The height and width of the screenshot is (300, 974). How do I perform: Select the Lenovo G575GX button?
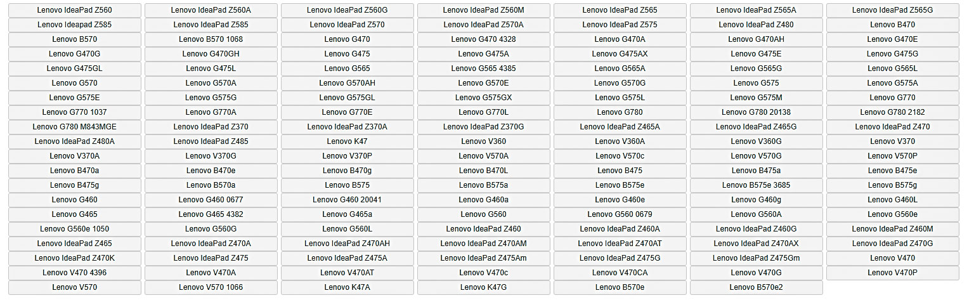[484, 98]
